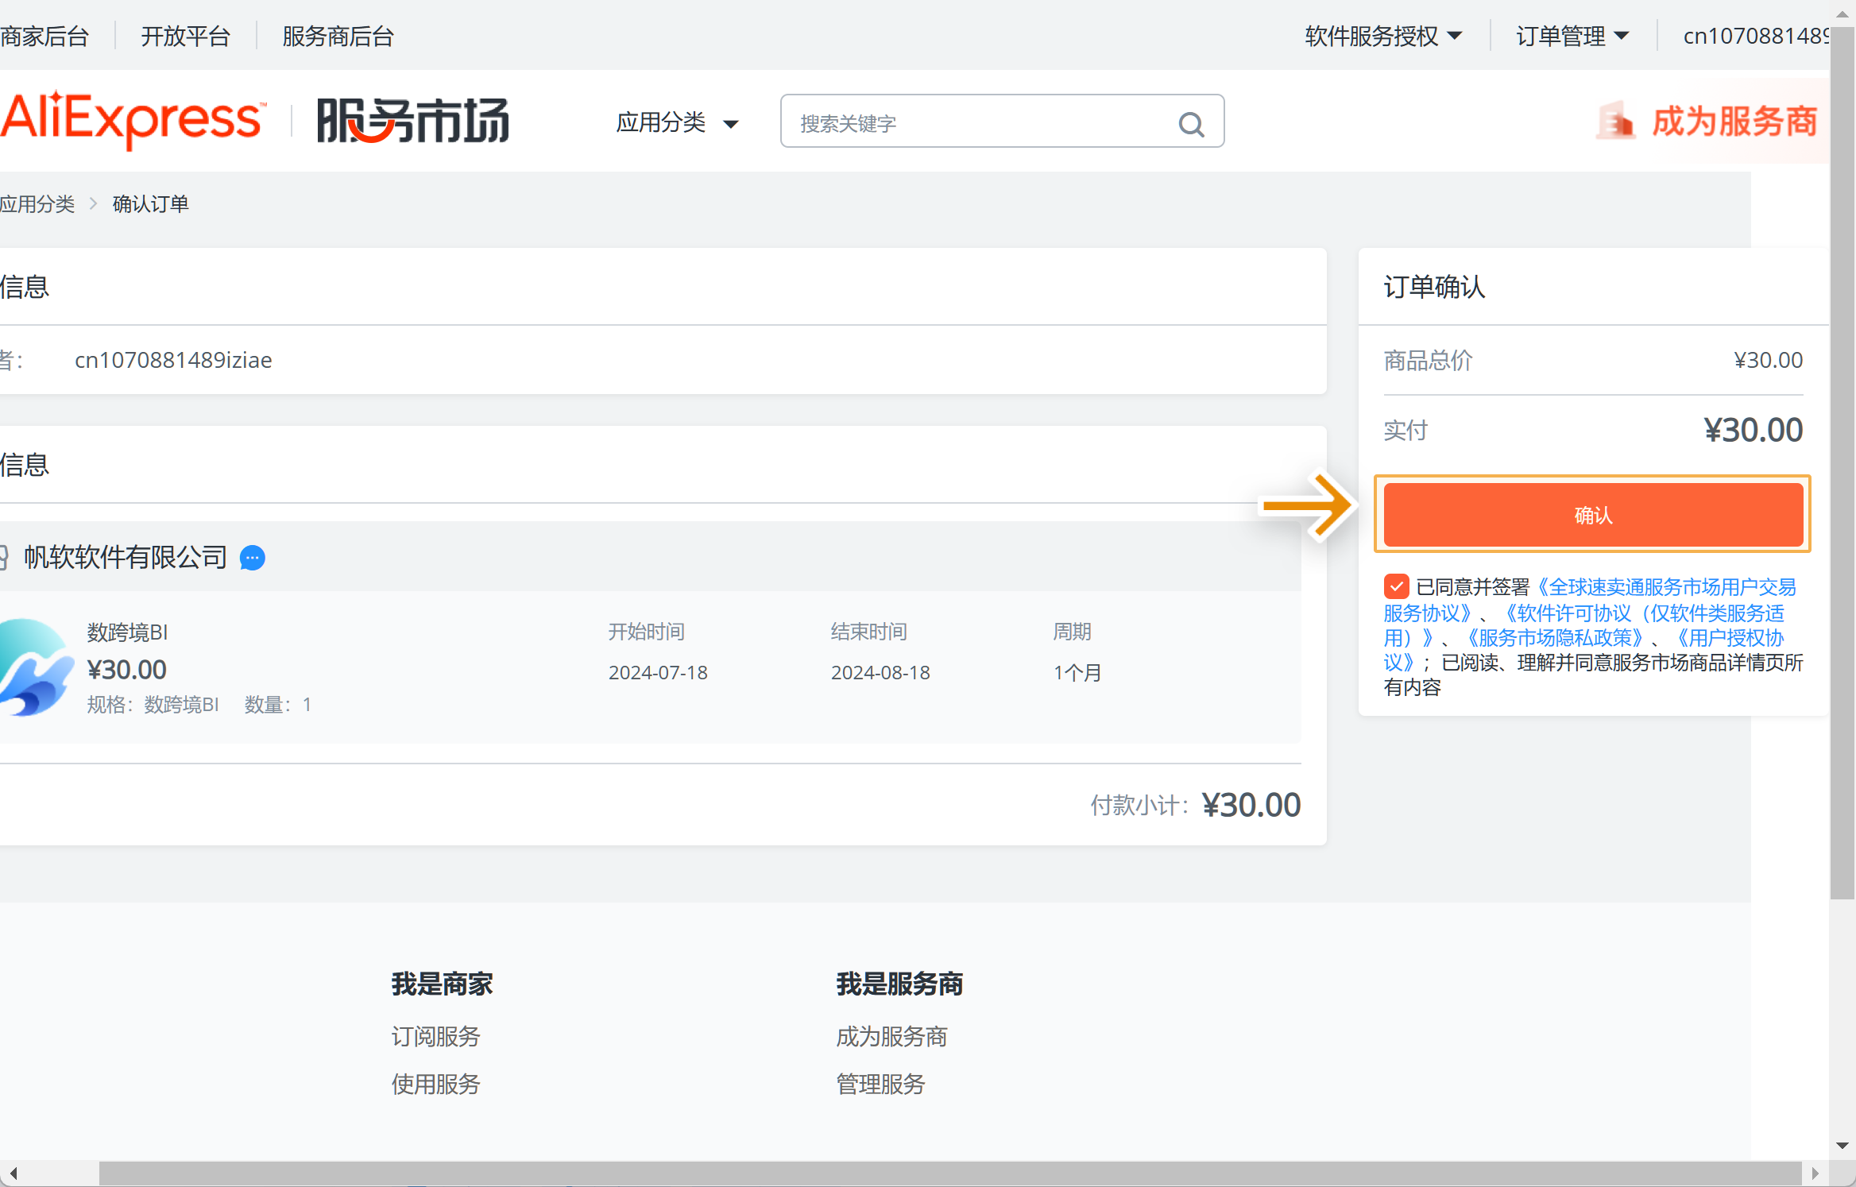
Task: Click the search magnifier icon
Action: (1190, 123)
